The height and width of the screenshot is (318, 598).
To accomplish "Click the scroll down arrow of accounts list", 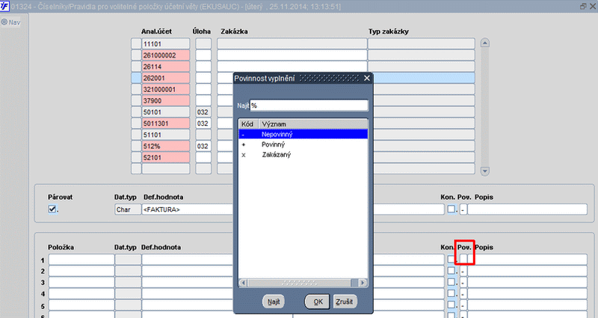I will tap(484, 171).
